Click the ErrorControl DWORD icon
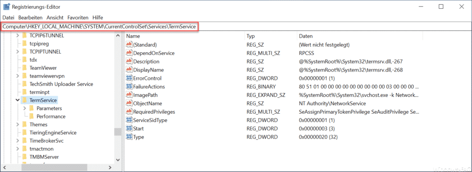This screenshot has width=472, height=172. click(x=129, y=78)
